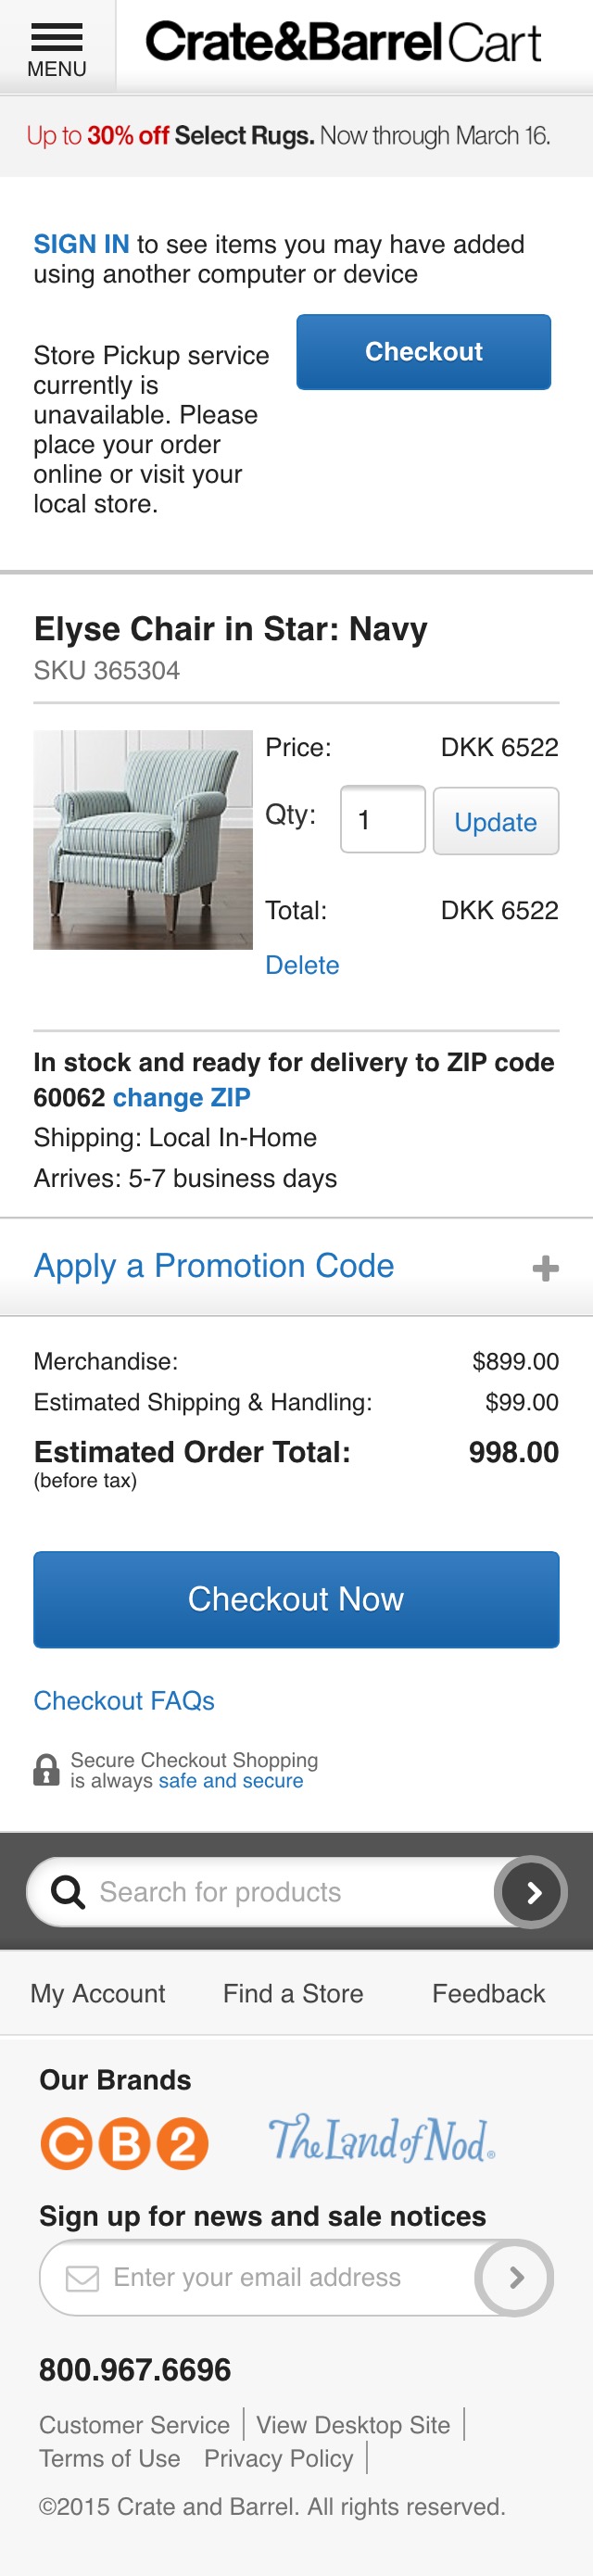Screen dimensions: 593x2576
Task: Click the search submit arrow icon
Action: [531, 1891]
